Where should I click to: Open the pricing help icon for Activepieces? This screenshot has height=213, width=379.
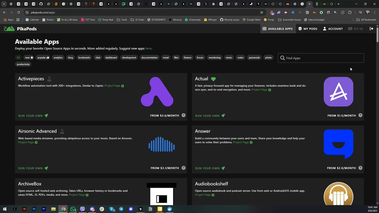coord(183,115)
